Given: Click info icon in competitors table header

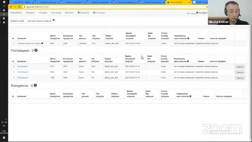Looking at the screenshot, I should (x=191, y=96).
